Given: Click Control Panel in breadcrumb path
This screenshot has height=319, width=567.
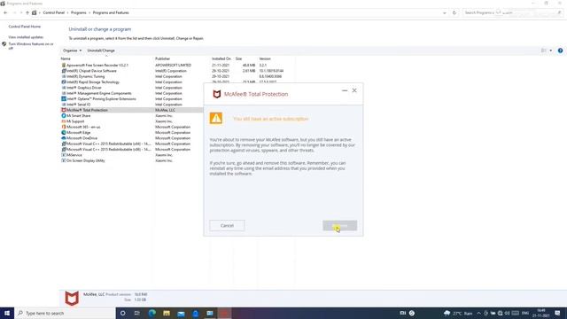Looking at the screenshot, I should (53, 12).
